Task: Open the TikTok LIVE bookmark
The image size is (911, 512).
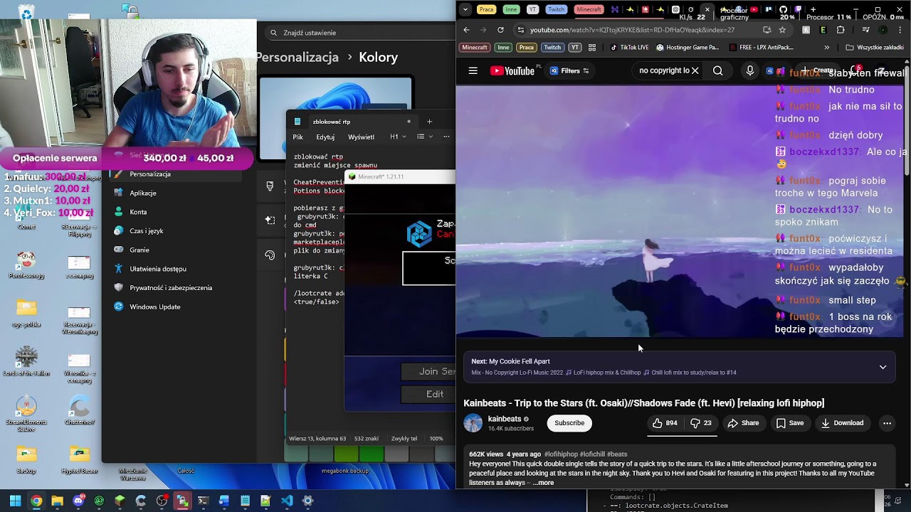Action: coord(629,48)
